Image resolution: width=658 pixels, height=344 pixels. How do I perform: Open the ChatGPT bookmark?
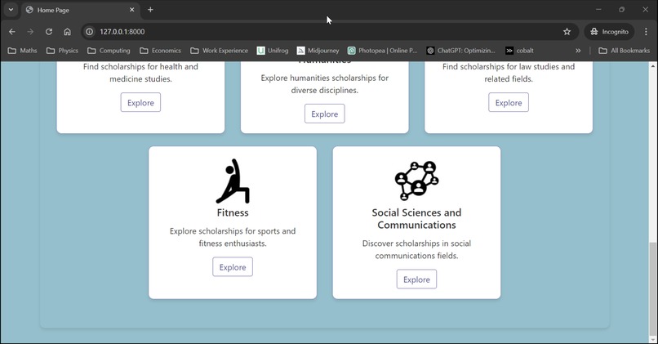pyautogui.click(x=460, y=51)
